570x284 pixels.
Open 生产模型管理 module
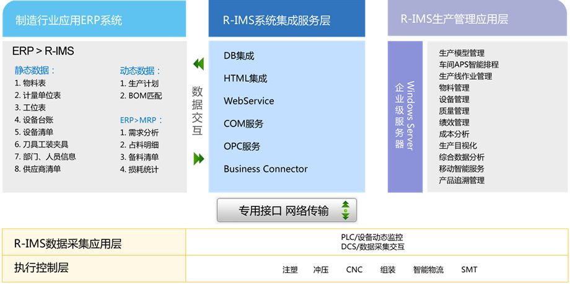pos(462,53)
